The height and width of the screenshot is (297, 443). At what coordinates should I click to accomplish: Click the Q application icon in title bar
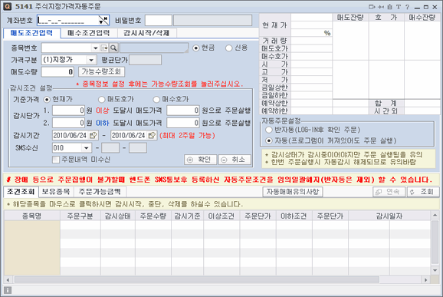[8, 6]
